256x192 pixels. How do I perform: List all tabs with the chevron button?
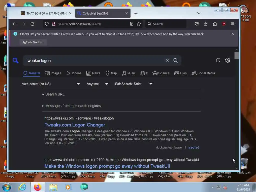(199, 13)
